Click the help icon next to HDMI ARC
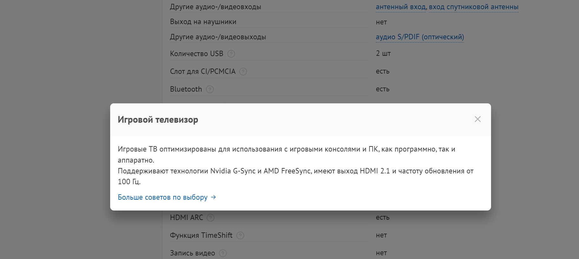 (x=210, y=217)
